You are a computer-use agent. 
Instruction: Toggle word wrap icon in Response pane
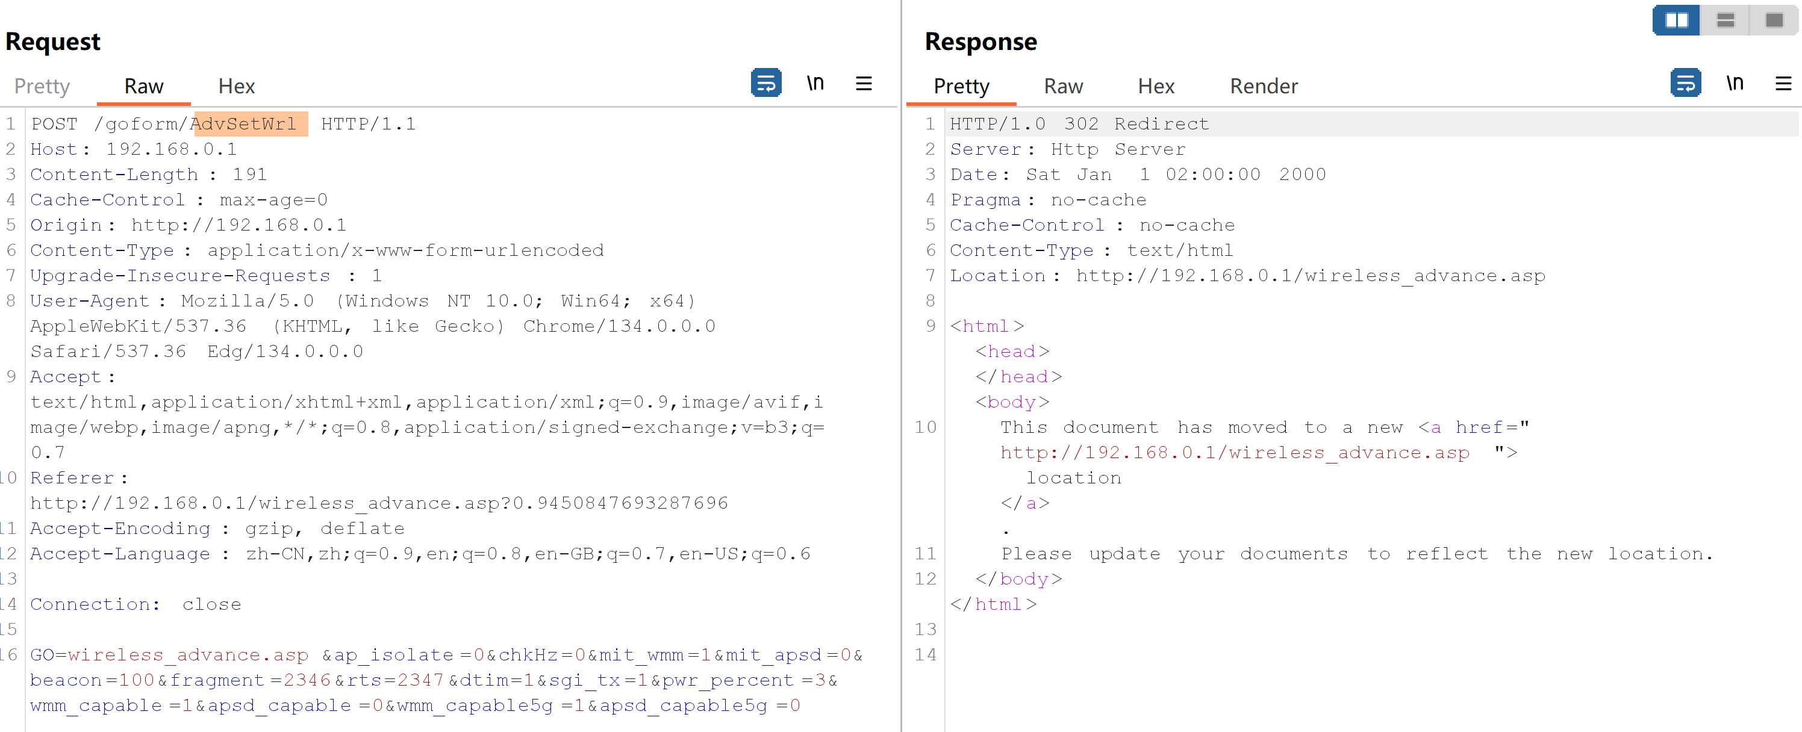[x=1685, y=83]
